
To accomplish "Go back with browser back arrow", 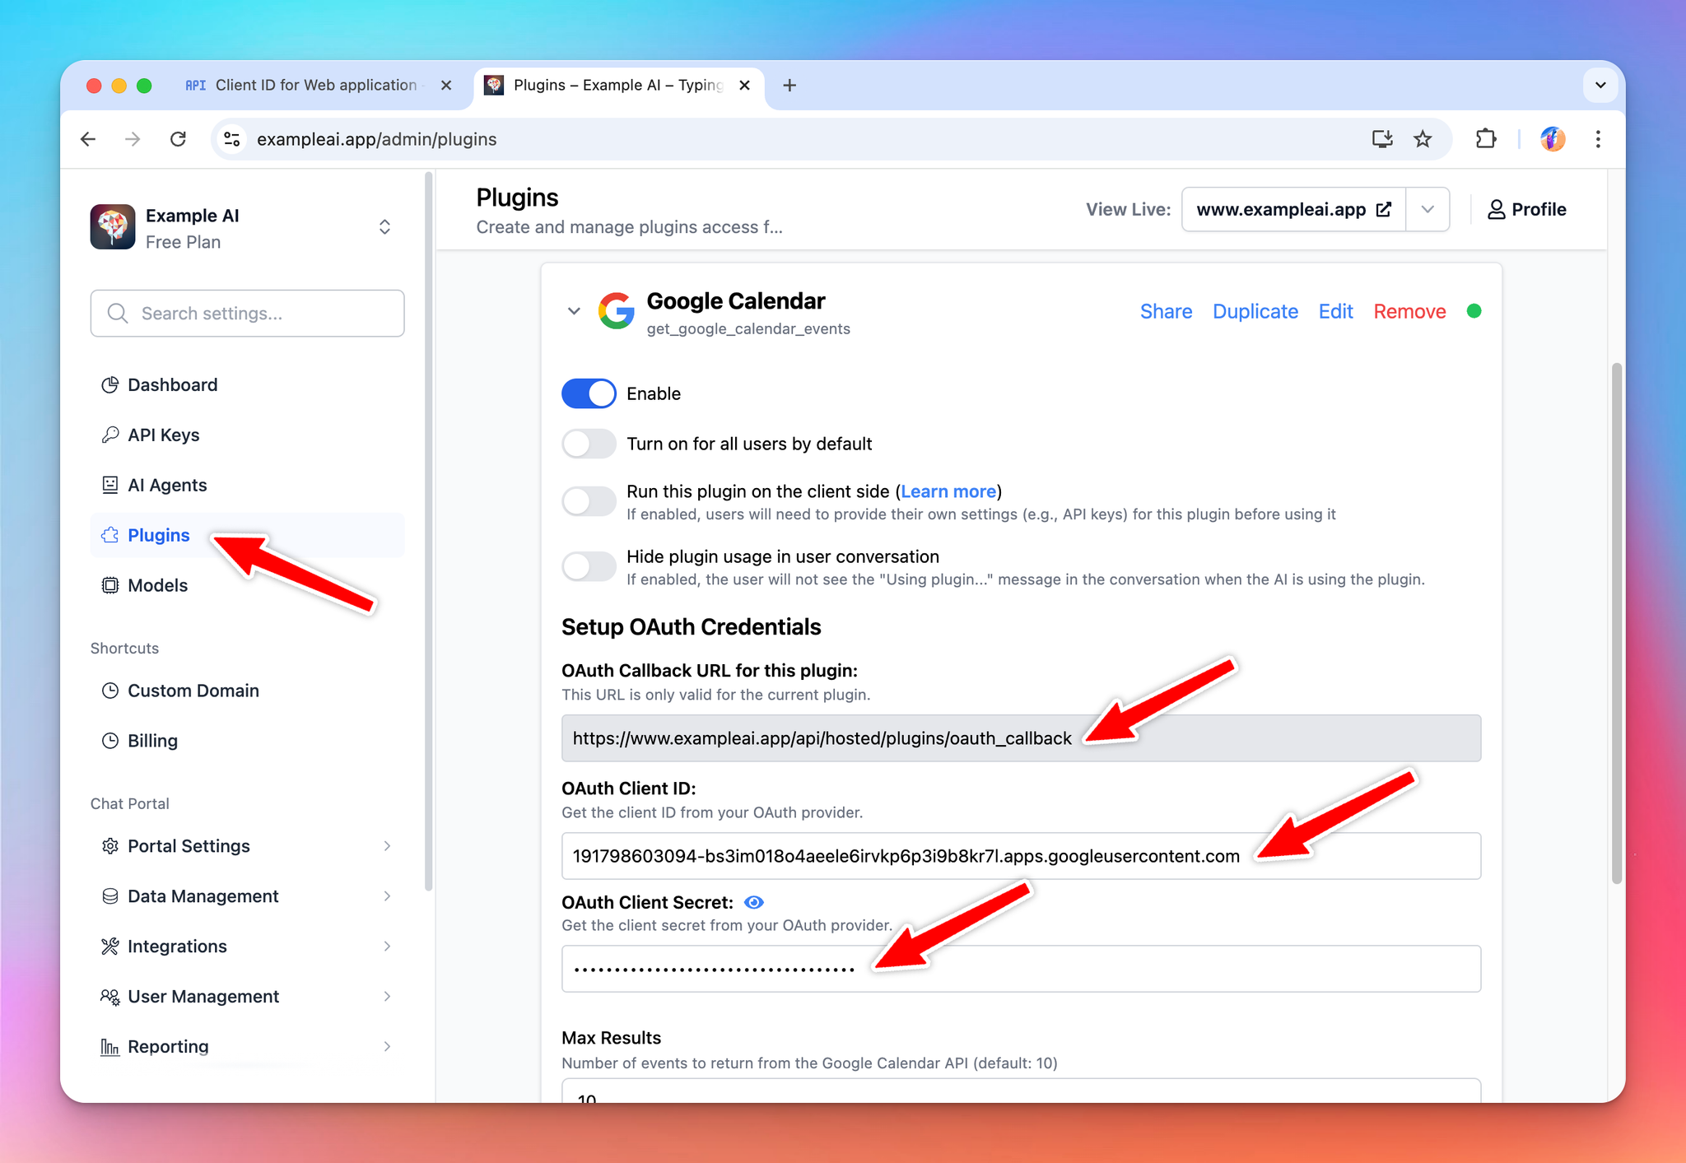I will tap(88, 139).
